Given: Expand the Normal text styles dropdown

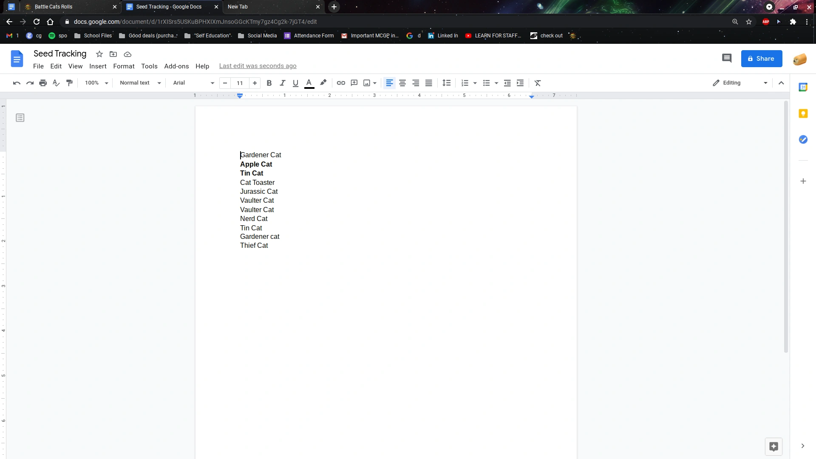Looking at the screenshot, I should [x=140, y=83].
